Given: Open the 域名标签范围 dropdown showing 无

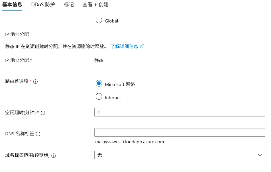Looking at the screenshot, I should (x=180, y=155).
